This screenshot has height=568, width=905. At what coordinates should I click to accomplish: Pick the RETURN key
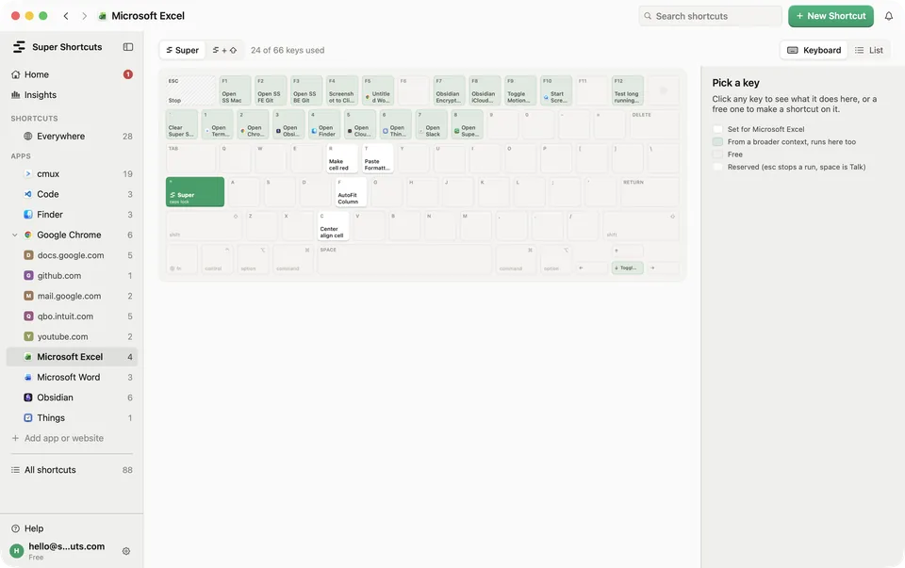(650, 192)
